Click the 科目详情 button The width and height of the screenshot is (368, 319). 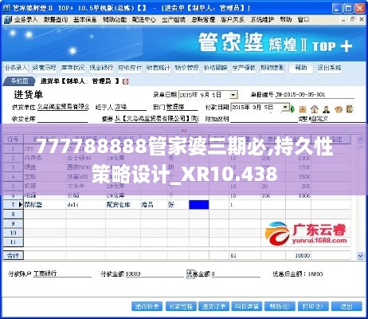coord(247,306)
